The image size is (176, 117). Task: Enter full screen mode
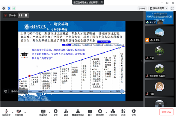tap(172, 9)
